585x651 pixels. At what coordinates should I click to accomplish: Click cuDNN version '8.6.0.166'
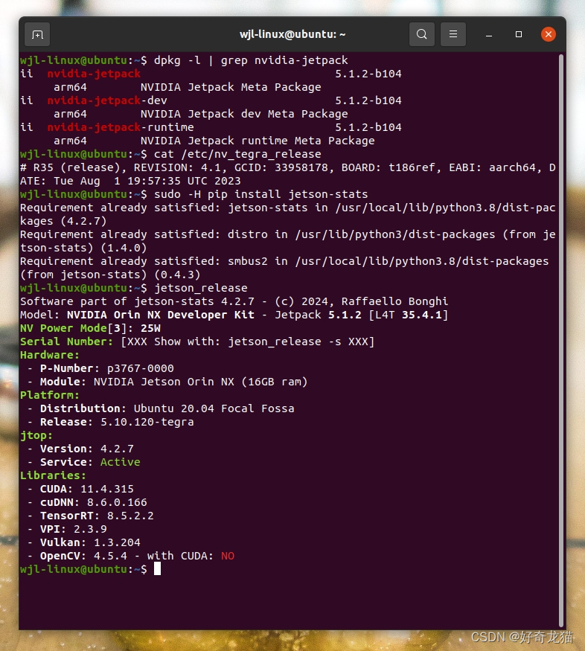coord(117,502)
